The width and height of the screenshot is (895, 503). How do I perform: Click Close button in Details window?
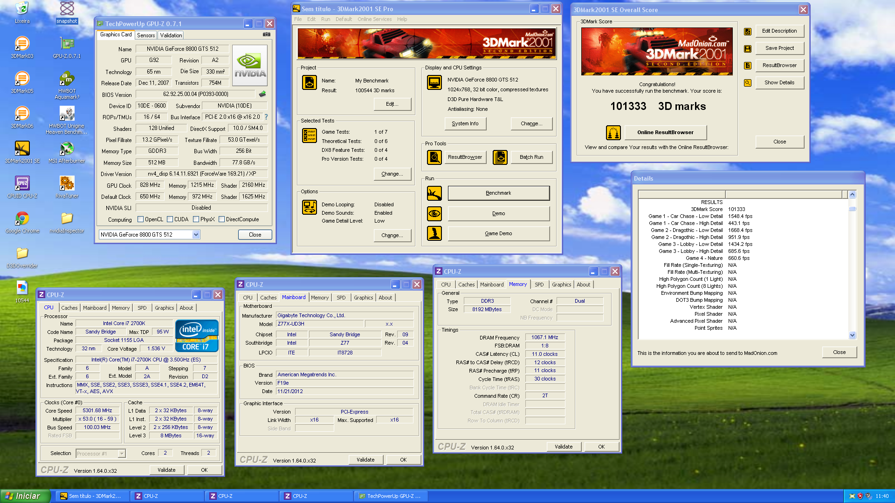839,352
